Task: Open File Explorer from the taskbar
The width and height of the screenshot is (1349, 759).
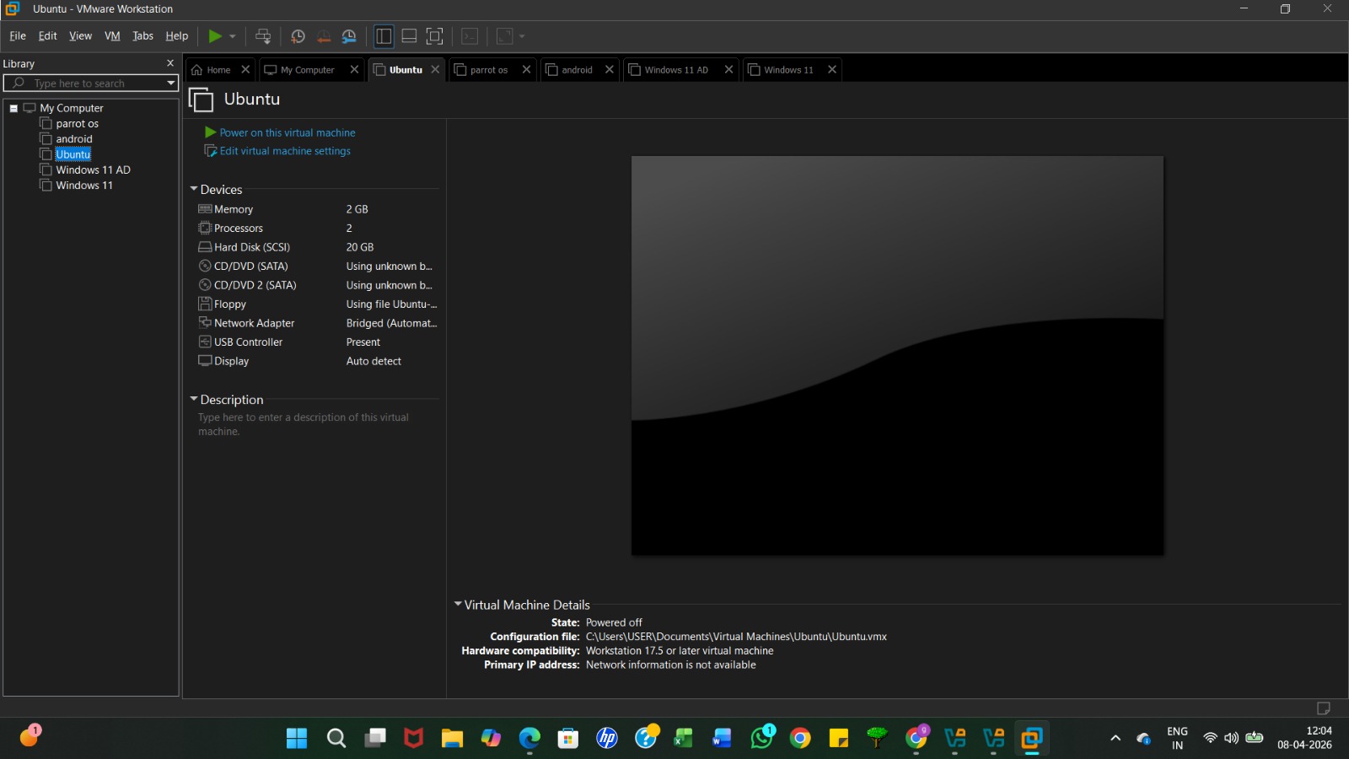Action: (452, 739)
